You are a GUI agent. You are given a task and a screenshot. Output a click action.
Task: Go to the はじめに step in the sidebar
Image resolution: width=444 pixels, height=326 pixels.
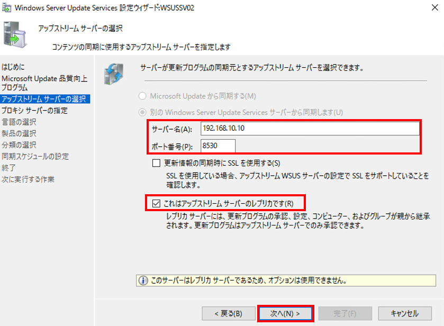(13, 67)
